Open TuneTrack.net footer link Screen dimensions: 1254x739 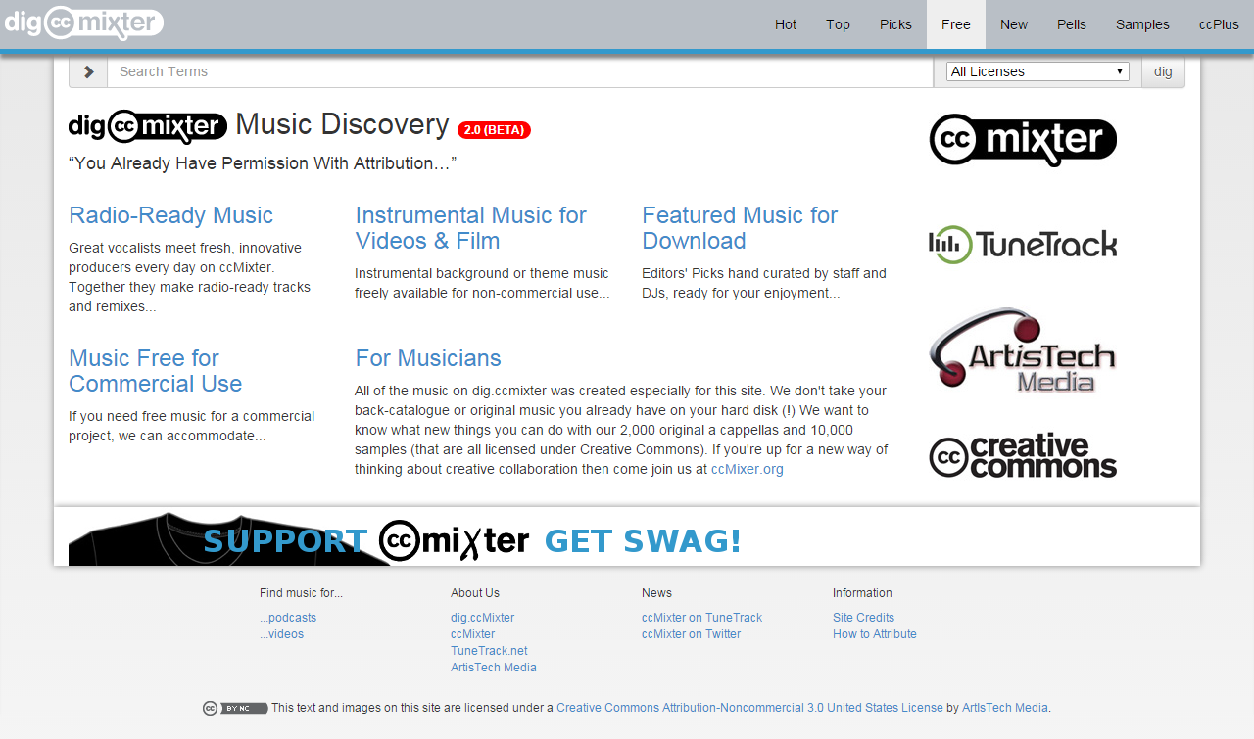pyautogui.click(x=489, y=651)
